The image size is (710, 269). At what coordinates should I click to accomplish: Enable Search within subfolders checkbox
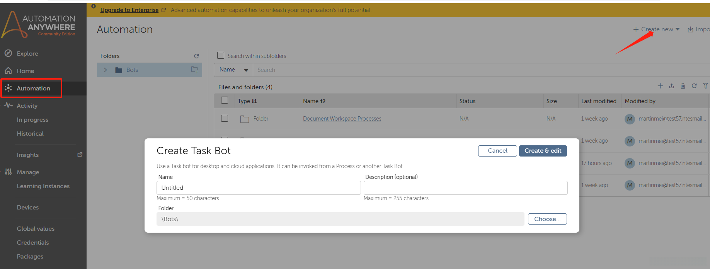click(x=221, y=56)
